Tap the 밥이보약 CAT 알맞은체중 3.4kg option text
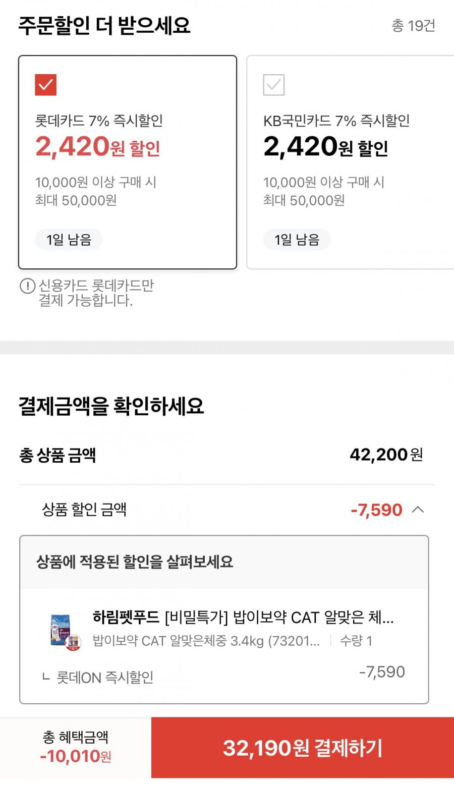The height and width of the screenshot is (786, 454). (x=206, y=641)
